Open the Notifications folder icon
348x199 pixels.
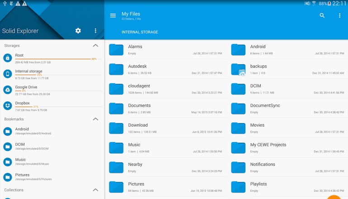coord(238,167)
